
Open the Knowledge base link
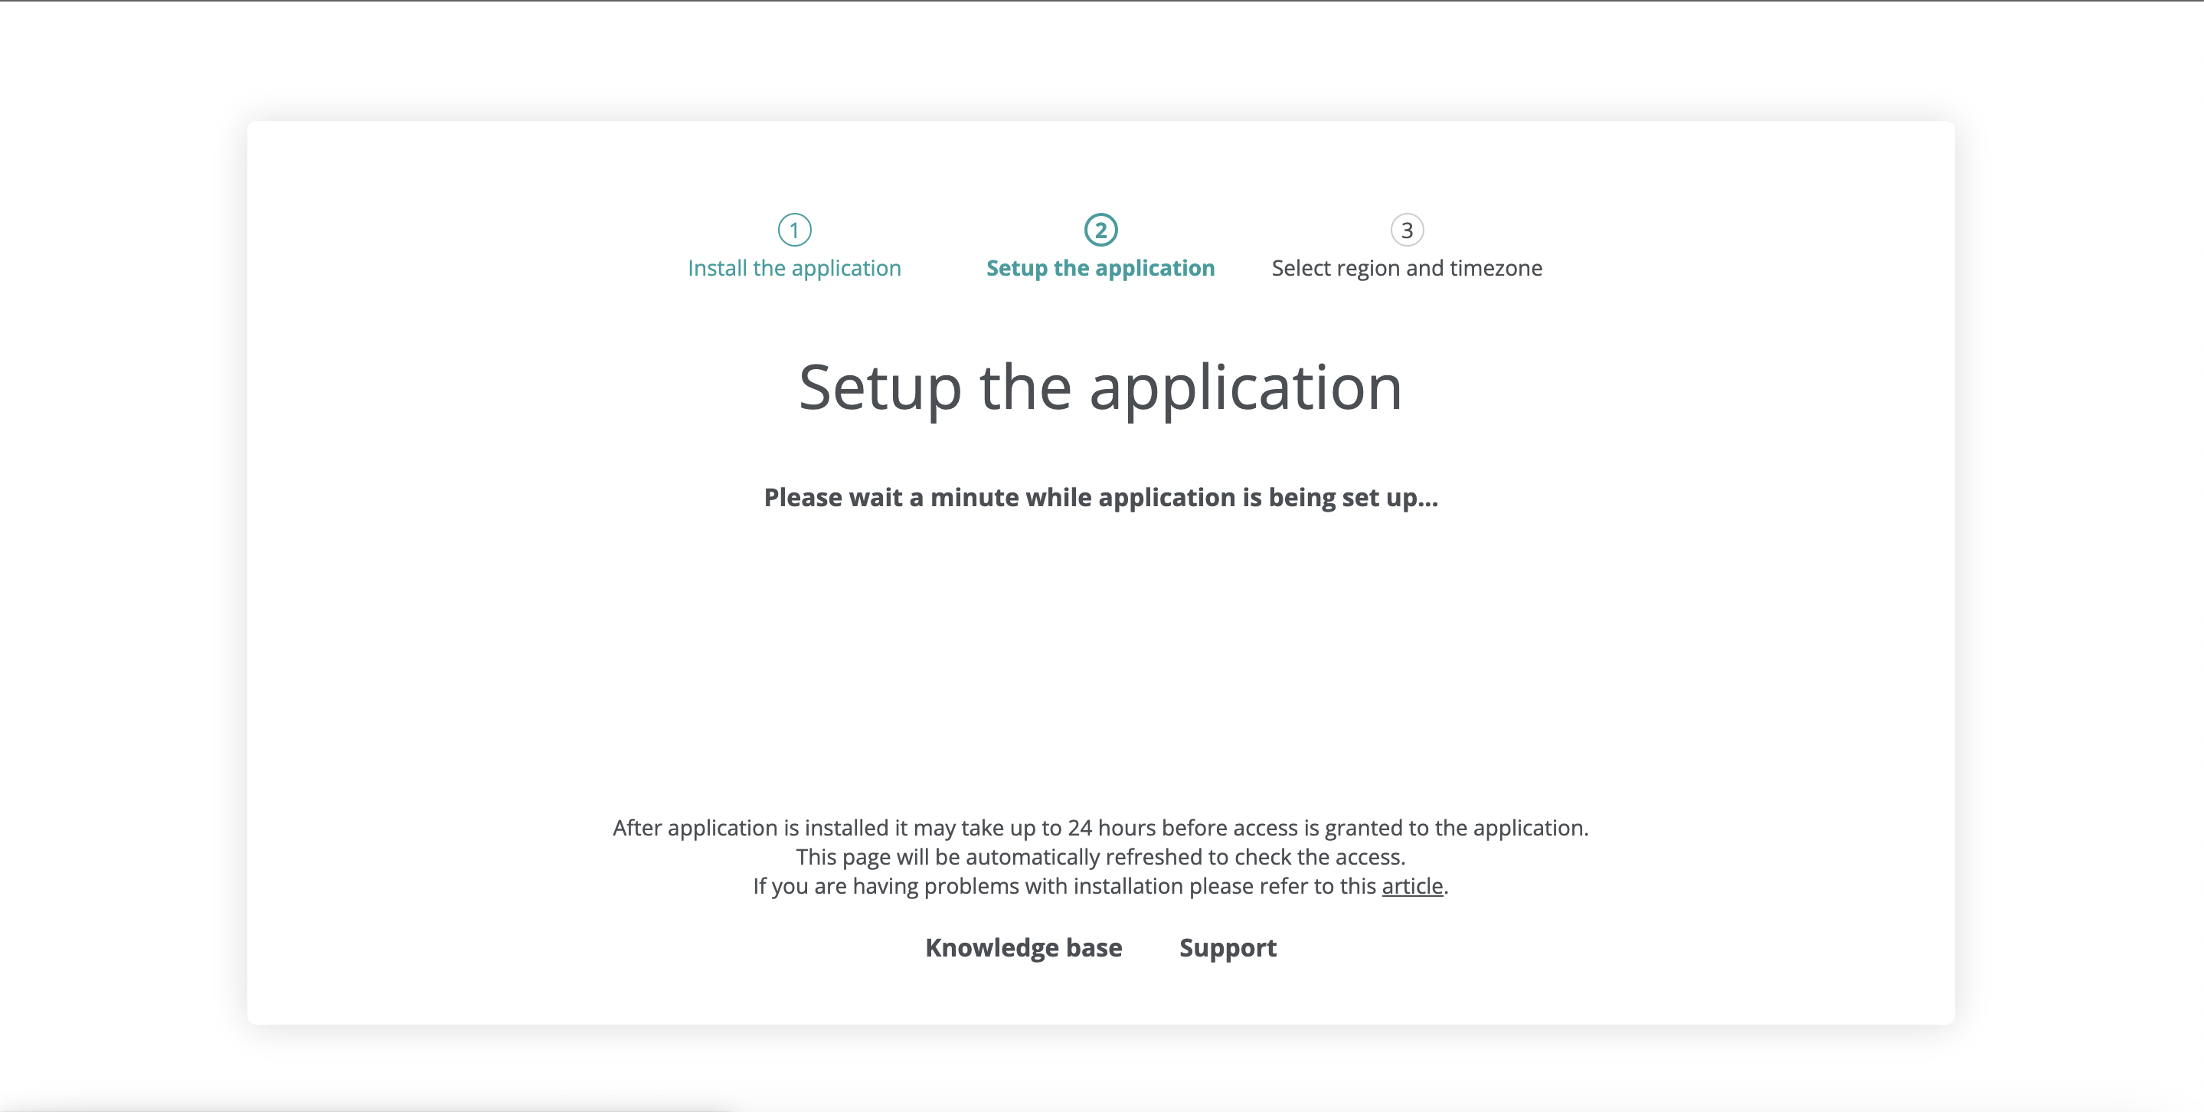click(1023, 948)
